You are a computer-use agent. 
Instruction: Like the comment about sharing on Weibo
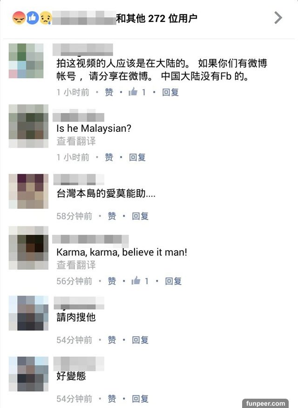tap(109, 92)
